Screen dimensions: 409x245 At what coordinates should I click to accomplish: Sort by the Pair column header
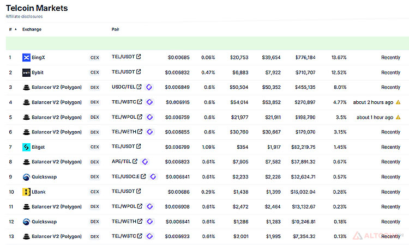(115, 29)
